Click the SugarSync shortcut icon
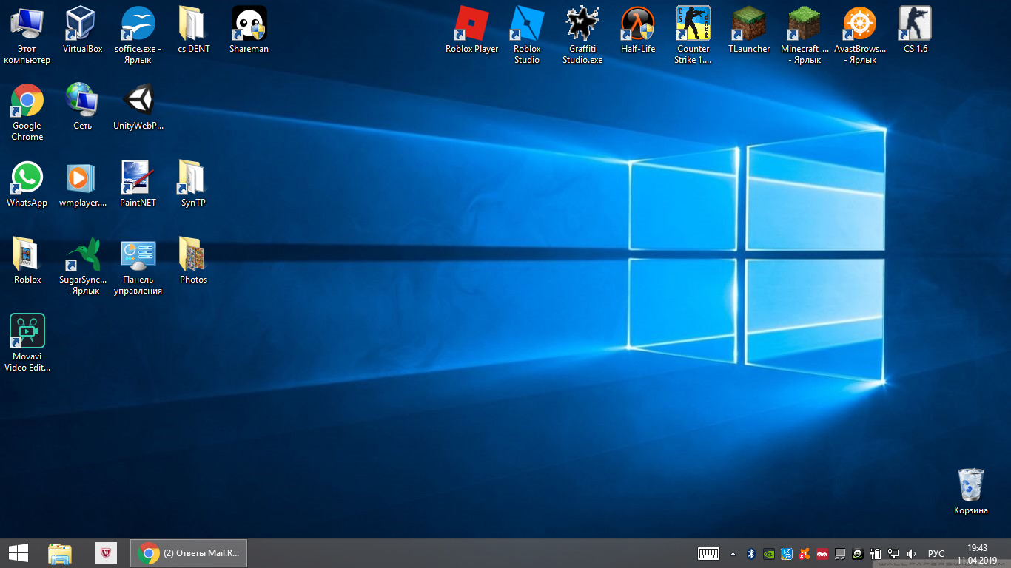The width and height of the screenshot is (1011, 568). tap(82, 266)
